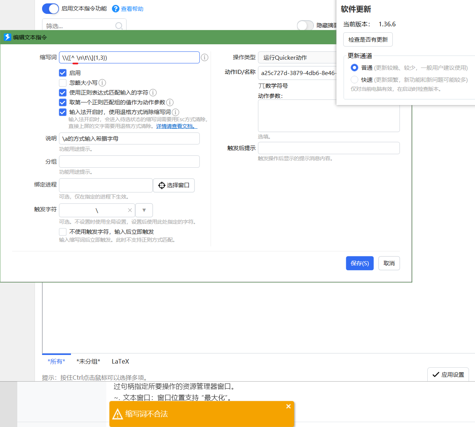The width and height of the screenshot is (475, 427).
Task: Open the 查看帮助 link
Action: (x=132, y=9)
